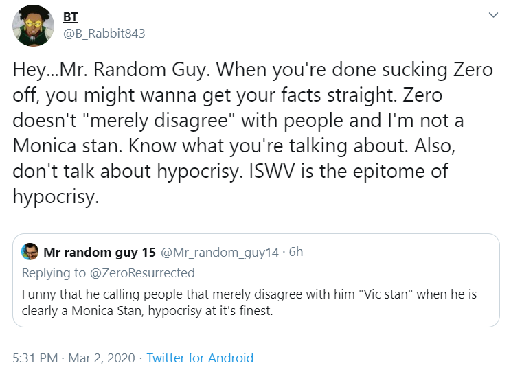511x372 pixels.
Task: Click final word 'hypocrisy.' of main tweet
Action: click(56, 197)
